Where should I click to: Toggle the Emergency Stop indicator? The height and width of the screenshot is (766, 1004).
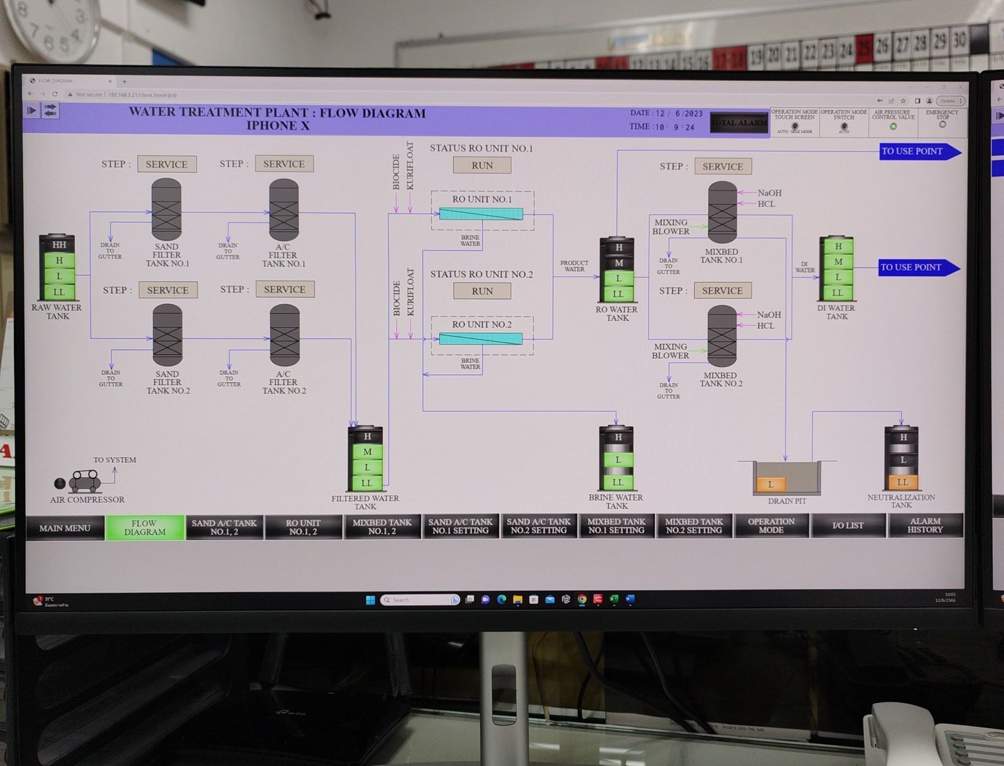[x=942, y=124]
